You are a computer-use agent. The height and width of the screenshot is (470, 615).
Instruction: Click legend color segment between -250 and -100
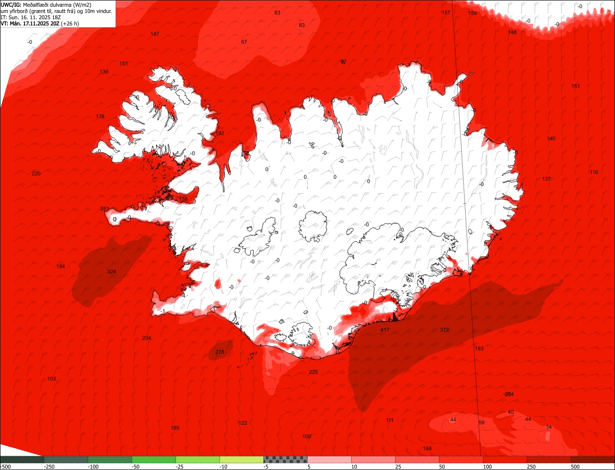[66, 459]
